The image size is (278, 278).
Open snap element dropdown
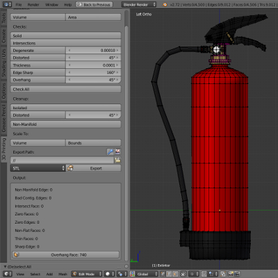[213, 274]
